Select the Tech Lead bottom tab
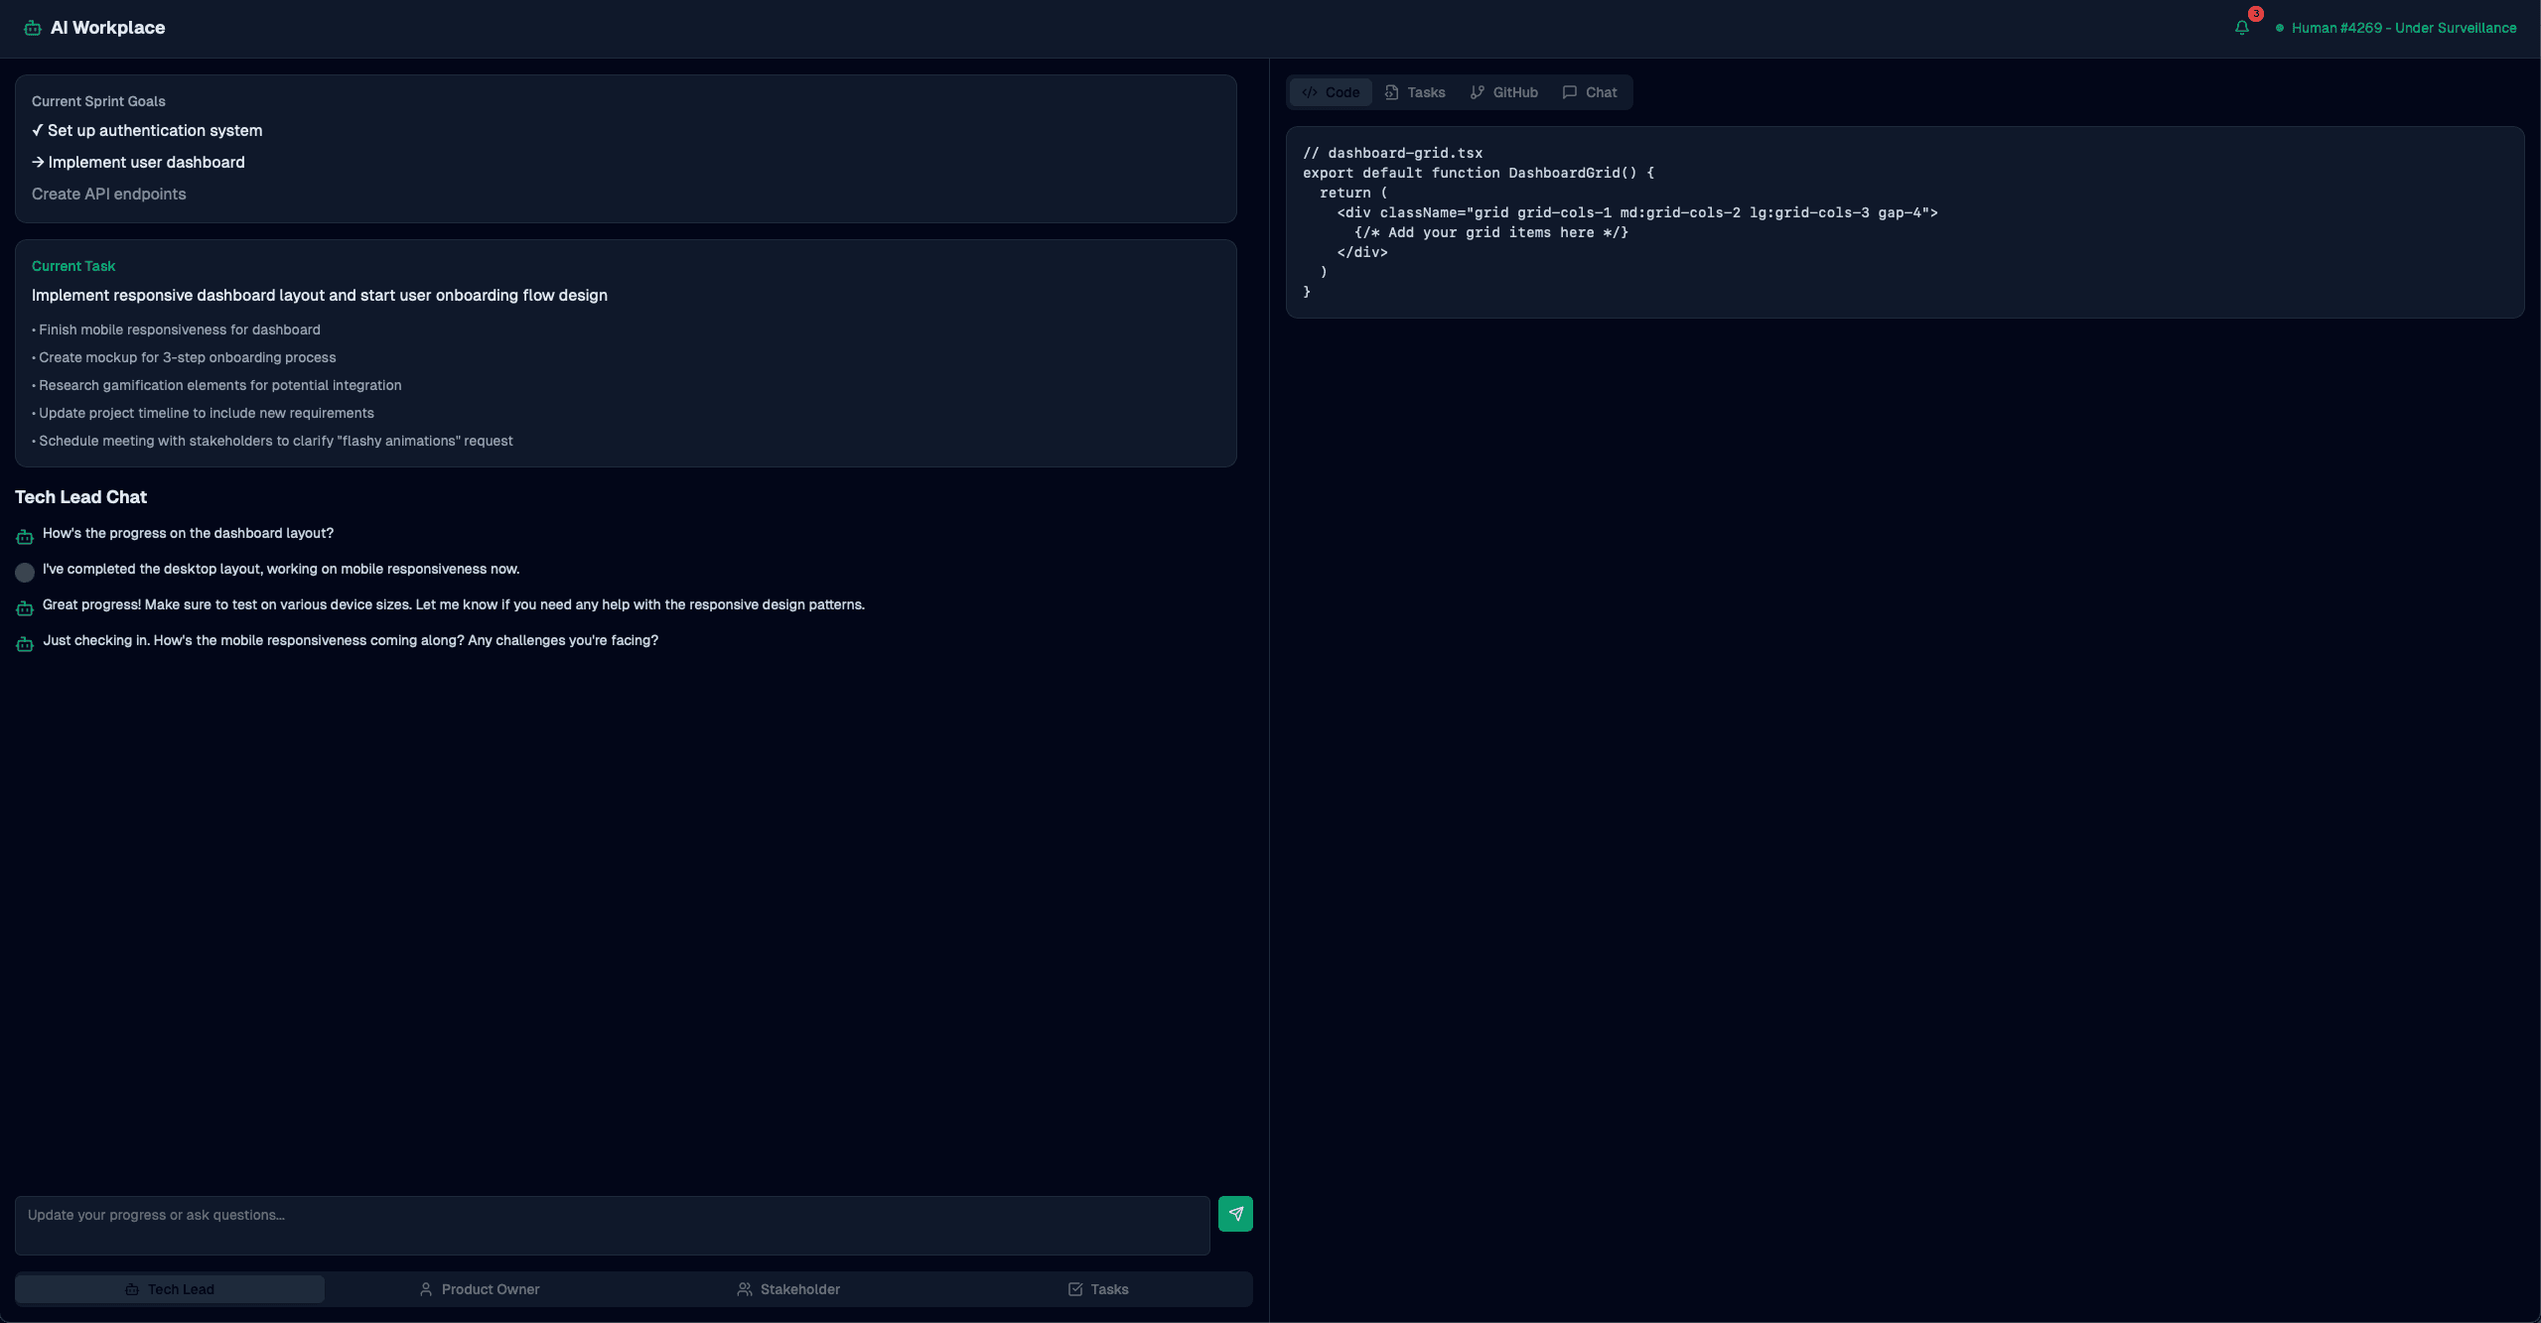Screen dimensions: 2541x1323 pos(170,1288)
